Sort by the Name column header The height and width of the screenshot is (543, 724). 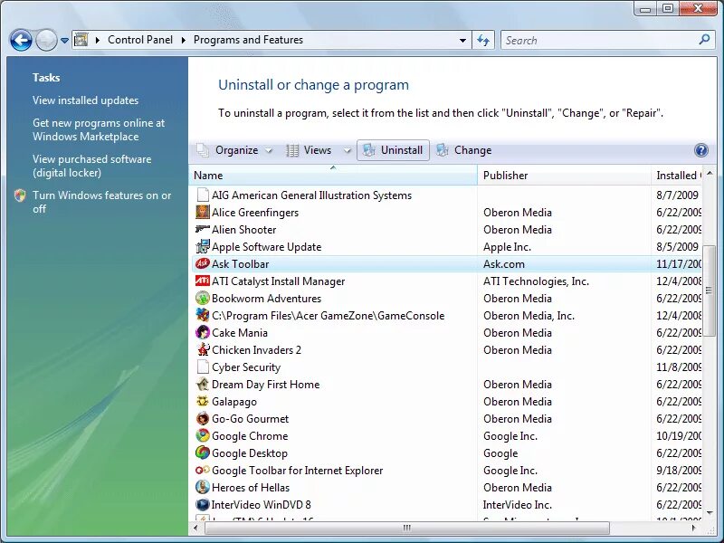(x=333, y=176)
